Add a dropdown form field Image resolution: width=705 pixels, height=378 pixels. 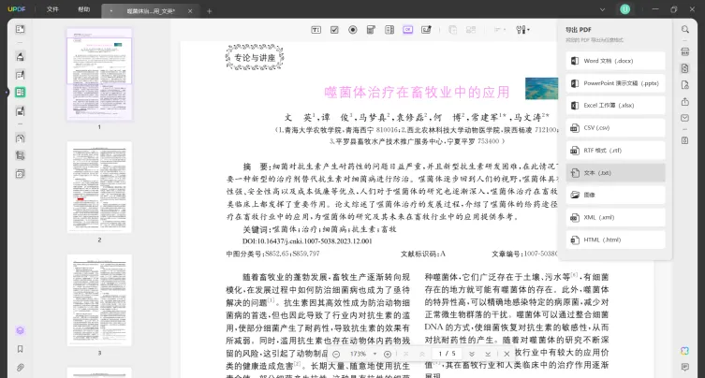371,30
